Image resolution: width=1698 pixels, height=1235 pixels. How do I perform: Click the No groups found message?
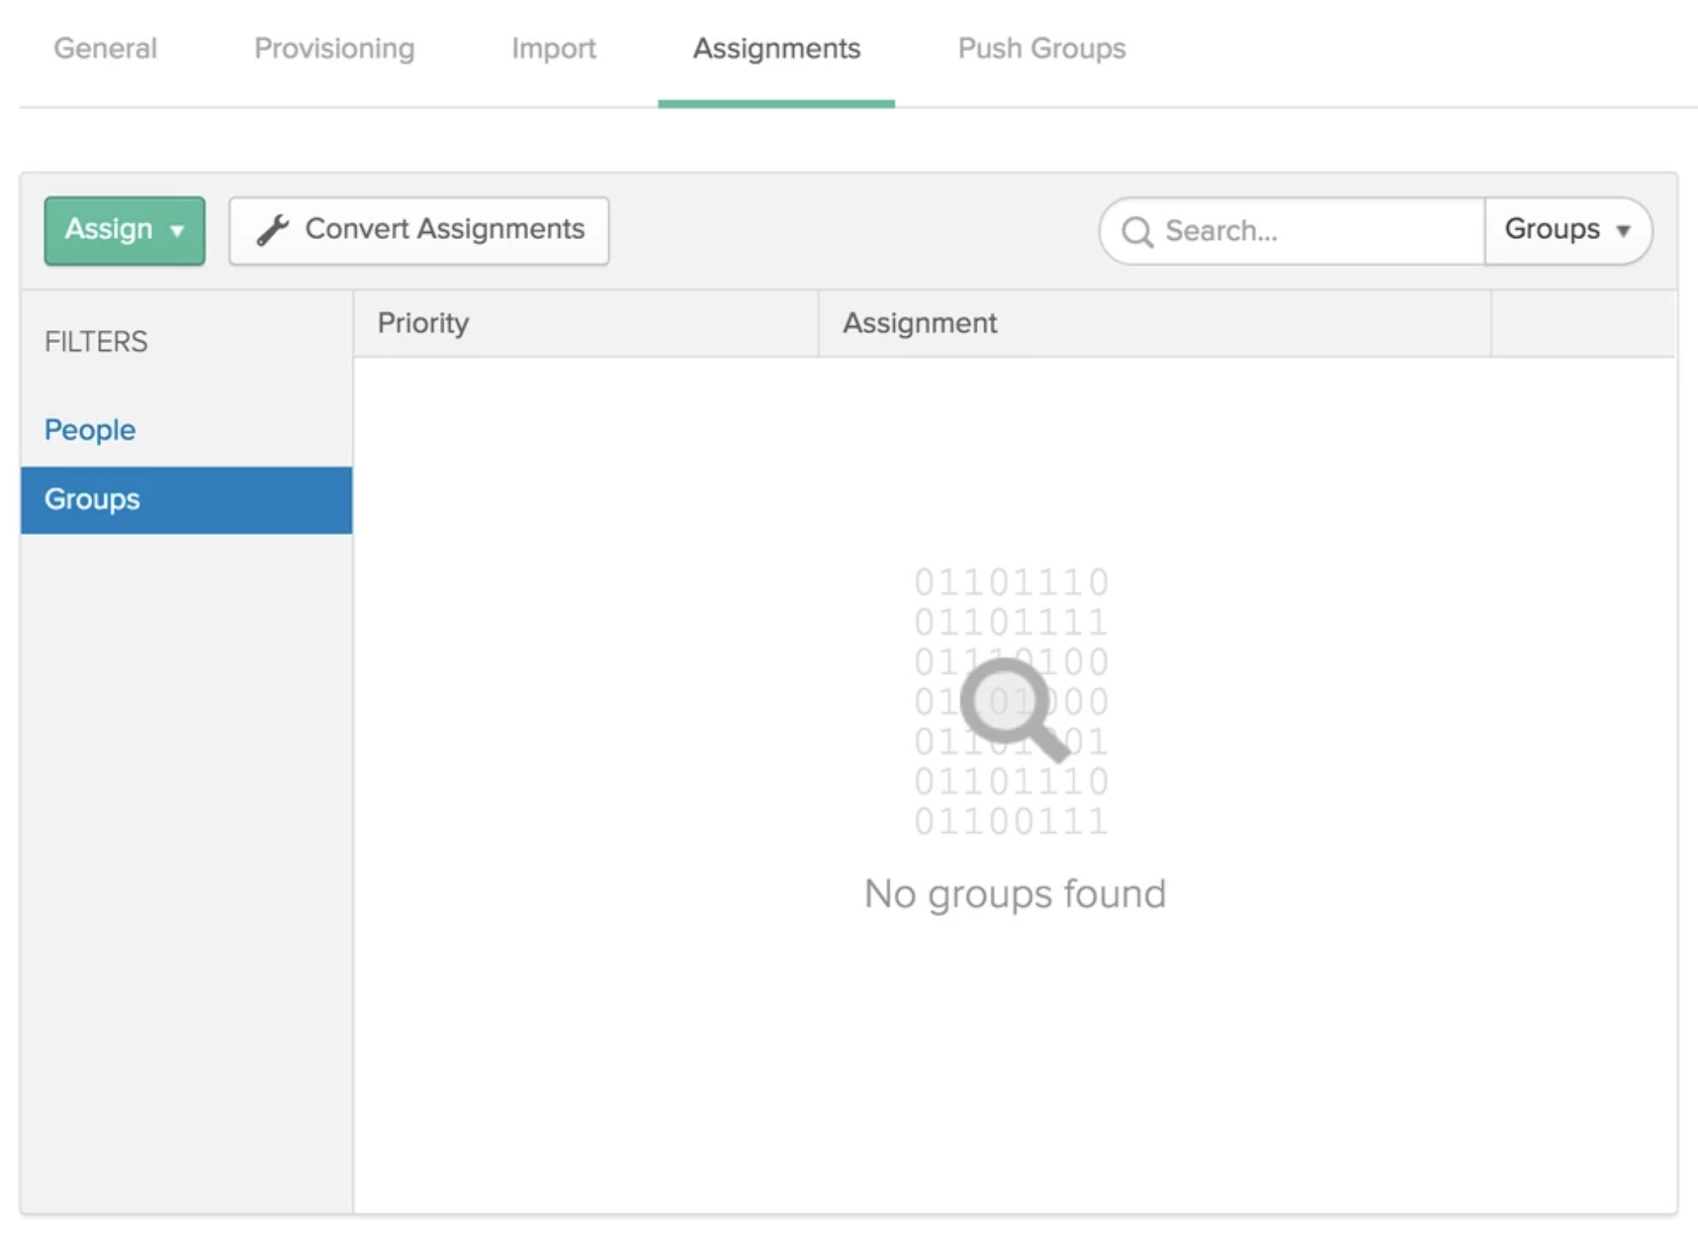[1015, 893]
